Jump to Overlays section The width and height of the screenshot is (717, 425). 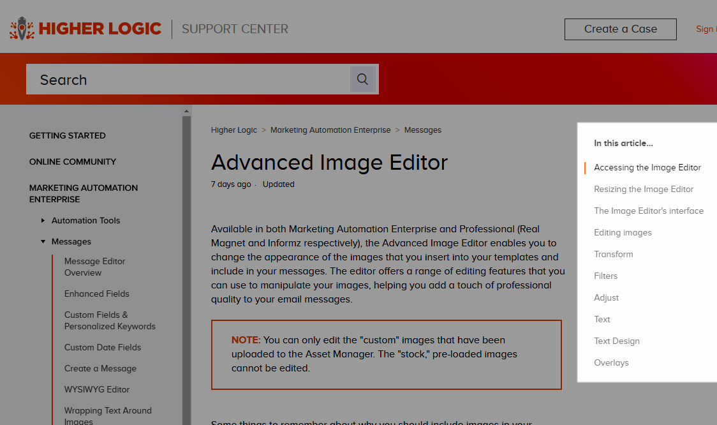(x=611, y=363)
